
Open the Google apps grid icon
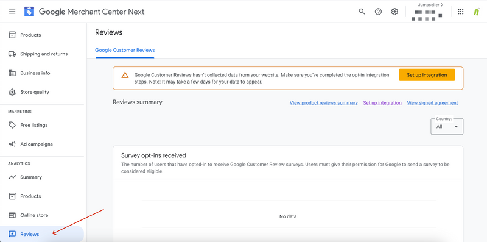461,12
